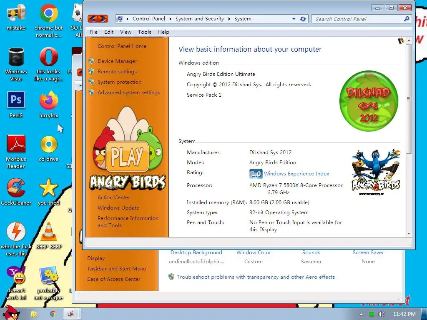Open Windows Update link
Screen dimensions: 427x320
tap(118, 207)
